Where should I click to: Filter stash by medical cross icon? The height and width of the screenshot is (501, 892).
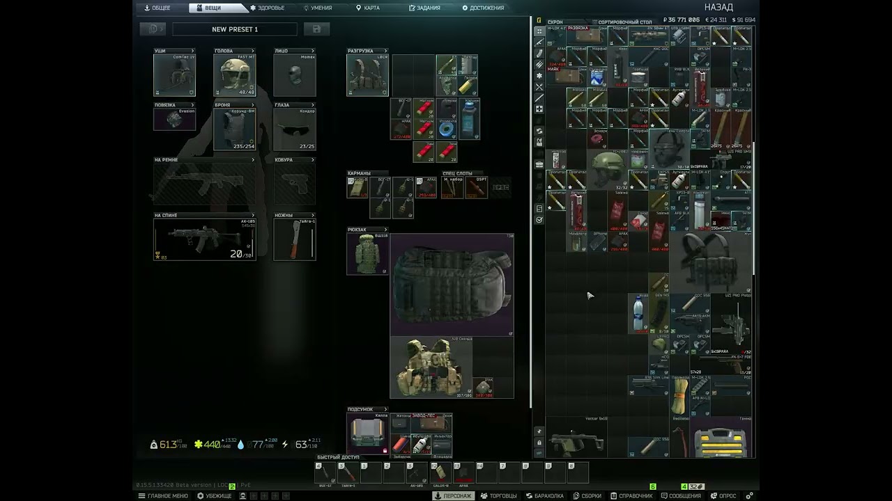pyautogui.click(x=539, y=109)
